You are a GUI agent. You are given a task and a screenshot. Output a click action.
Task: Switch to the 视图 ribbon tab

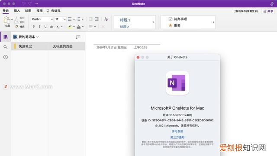click(x=39, y=11)
